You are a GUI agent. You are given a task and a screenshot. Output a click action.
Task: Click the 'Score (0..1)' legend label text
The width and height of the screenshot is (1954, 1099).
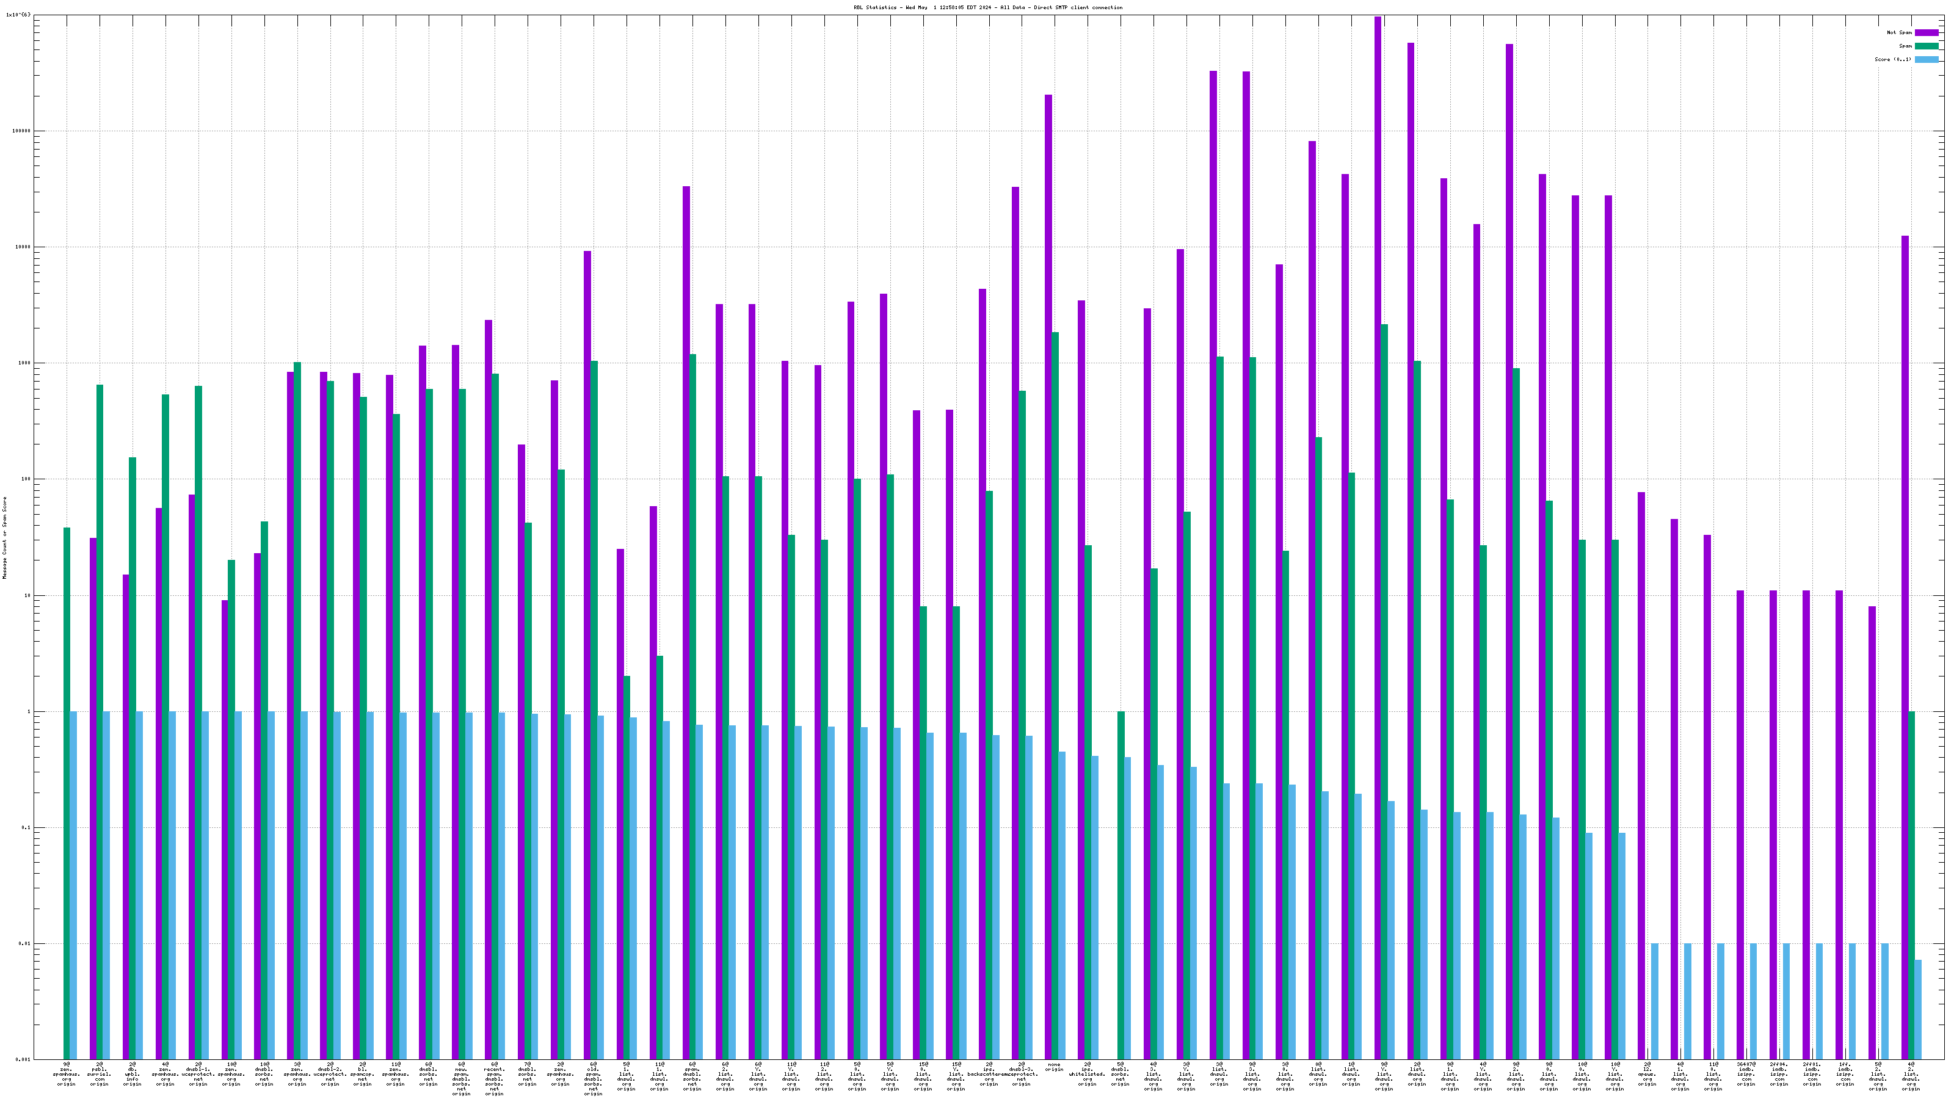point(1892,59)
